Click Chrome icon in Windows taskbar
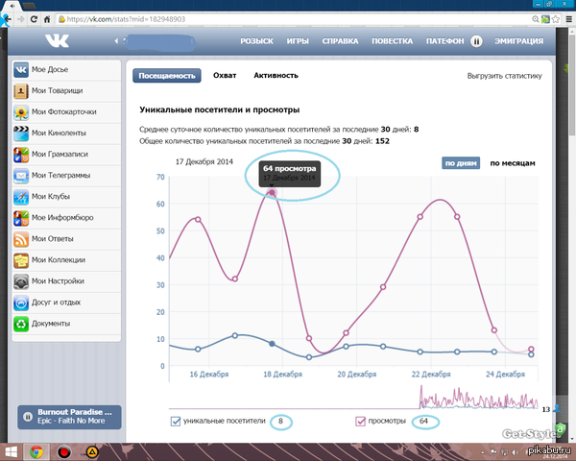The width and height of the screenshot is (576, 461). click(x=37, y=450)
